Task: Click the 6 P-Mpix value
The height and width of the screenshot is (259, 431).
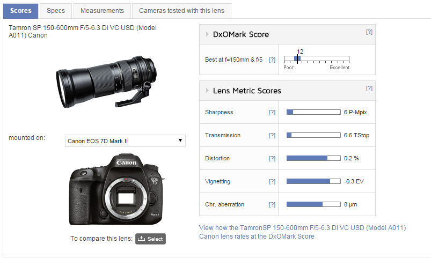Action: click(355, 112)
